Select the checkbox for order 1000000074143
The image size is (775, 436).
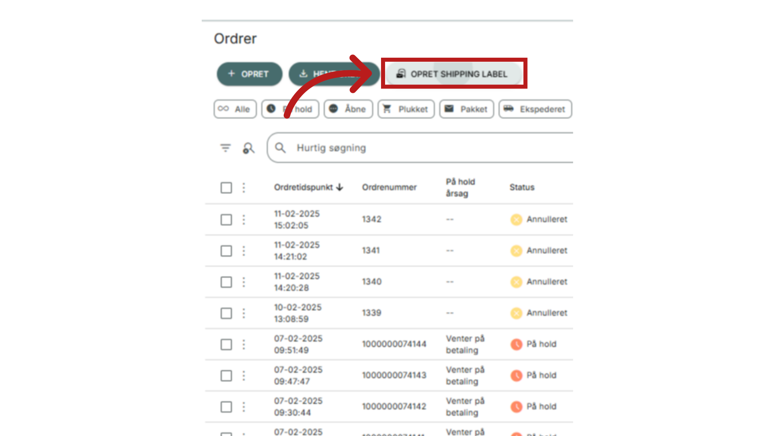(226, 375)
